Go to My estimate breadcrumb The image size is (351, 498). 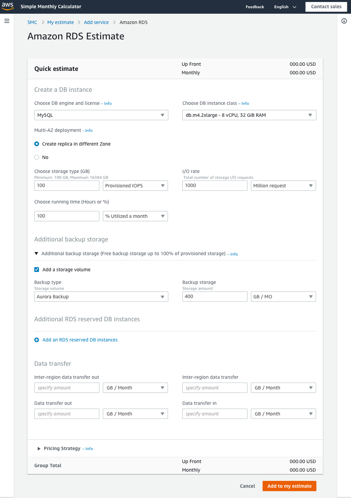tap(61, 22)
